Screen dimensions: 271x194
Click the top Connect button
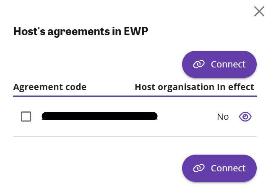219,65
